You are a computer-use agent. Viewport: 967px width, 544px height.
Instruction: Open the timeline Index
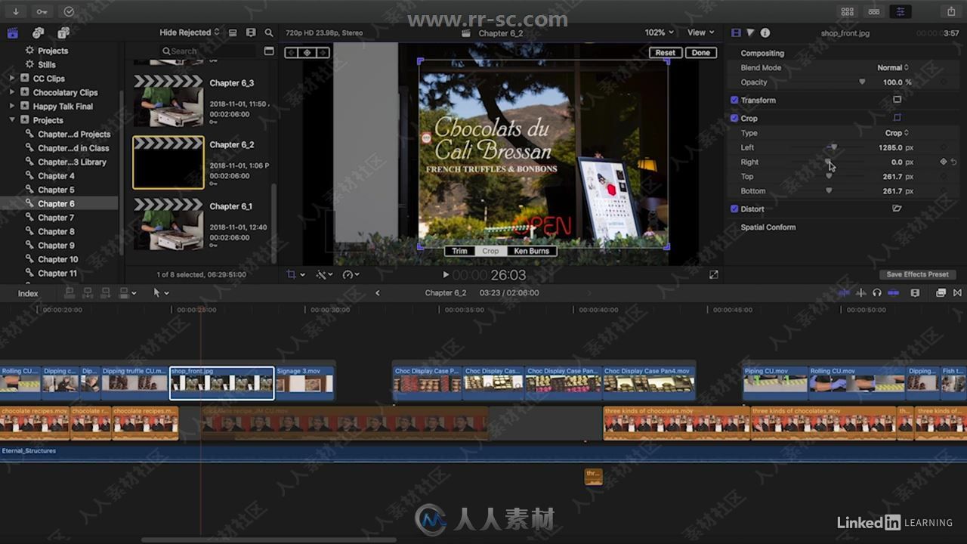28,293
